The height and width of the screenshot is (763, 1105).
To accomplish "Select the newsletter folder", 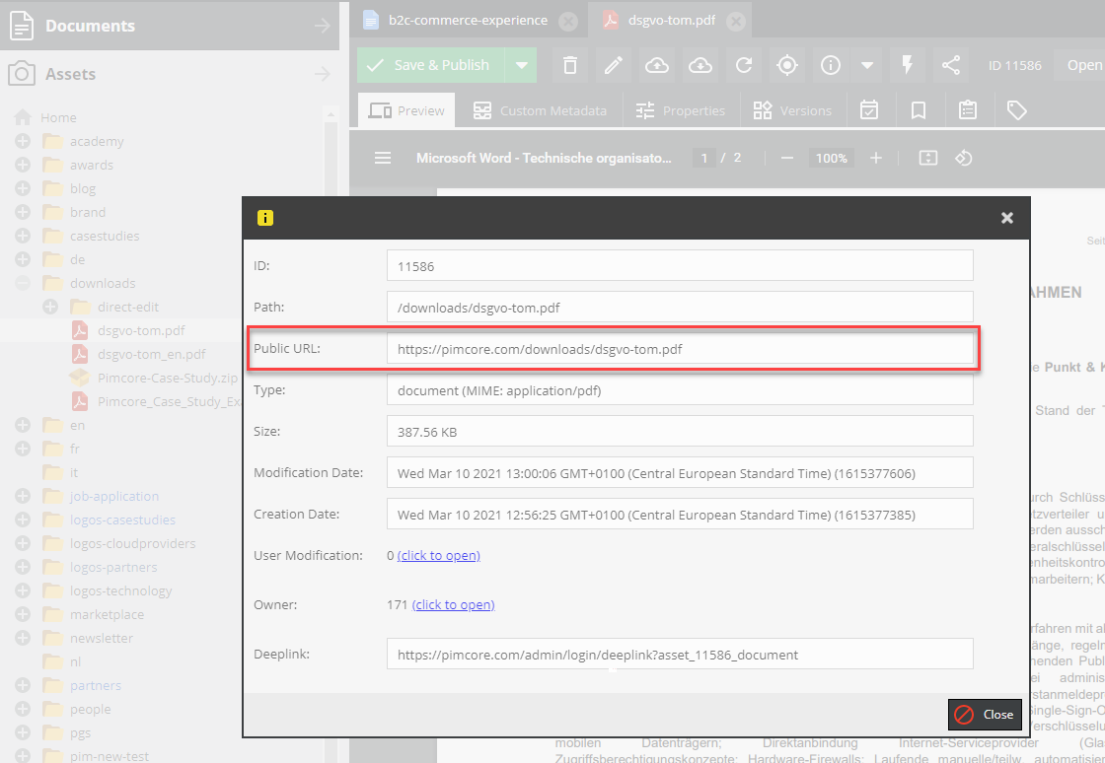I will pos(102,638).
